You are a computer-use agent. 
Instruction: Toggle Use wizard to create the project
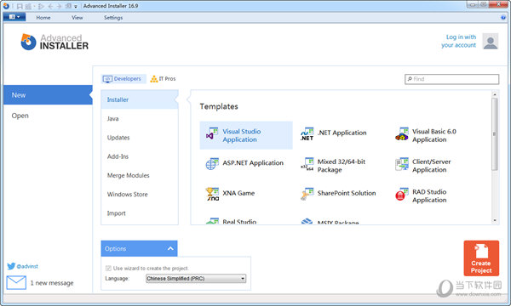[x=108, y=269]
